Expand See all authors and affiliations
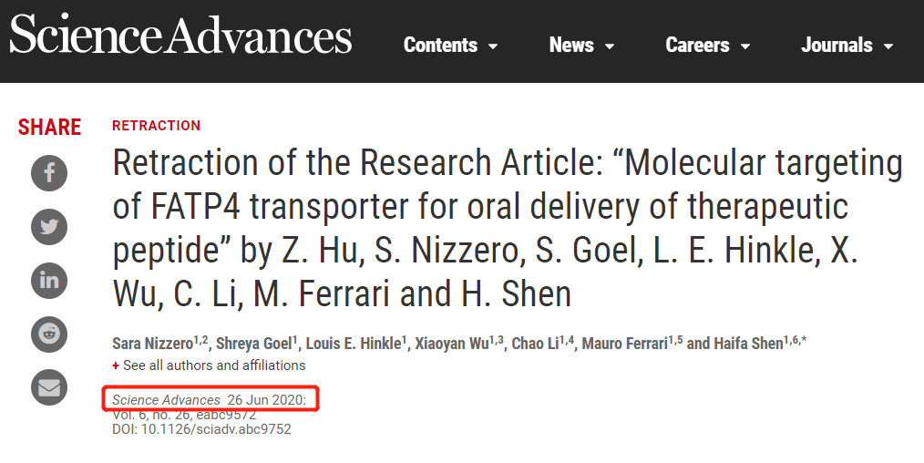Viewport: 924px width, 463px height. 209,365
